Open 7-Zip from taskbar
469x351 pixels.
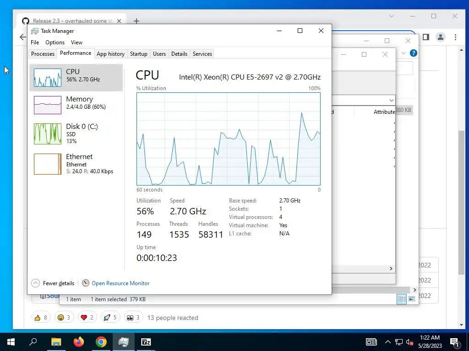[146, 342]
